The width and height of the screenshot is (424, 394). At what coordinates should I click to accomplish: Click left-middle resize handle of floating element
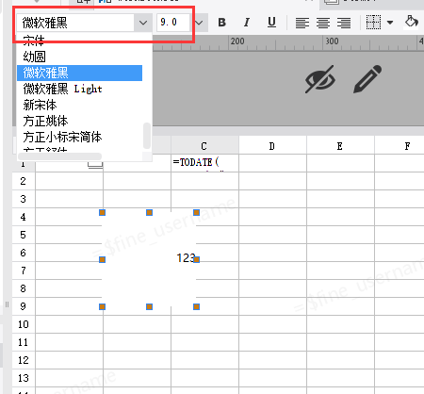[x=102, y=259]
